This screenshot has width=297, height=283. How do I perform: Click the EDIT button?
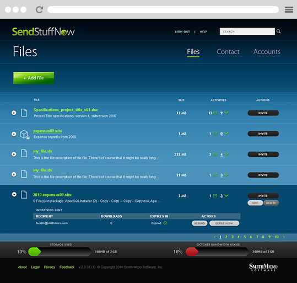[255, 203]
